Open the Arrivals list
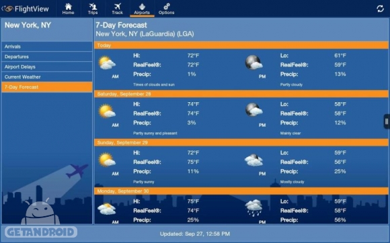 (x=47, y=46)
